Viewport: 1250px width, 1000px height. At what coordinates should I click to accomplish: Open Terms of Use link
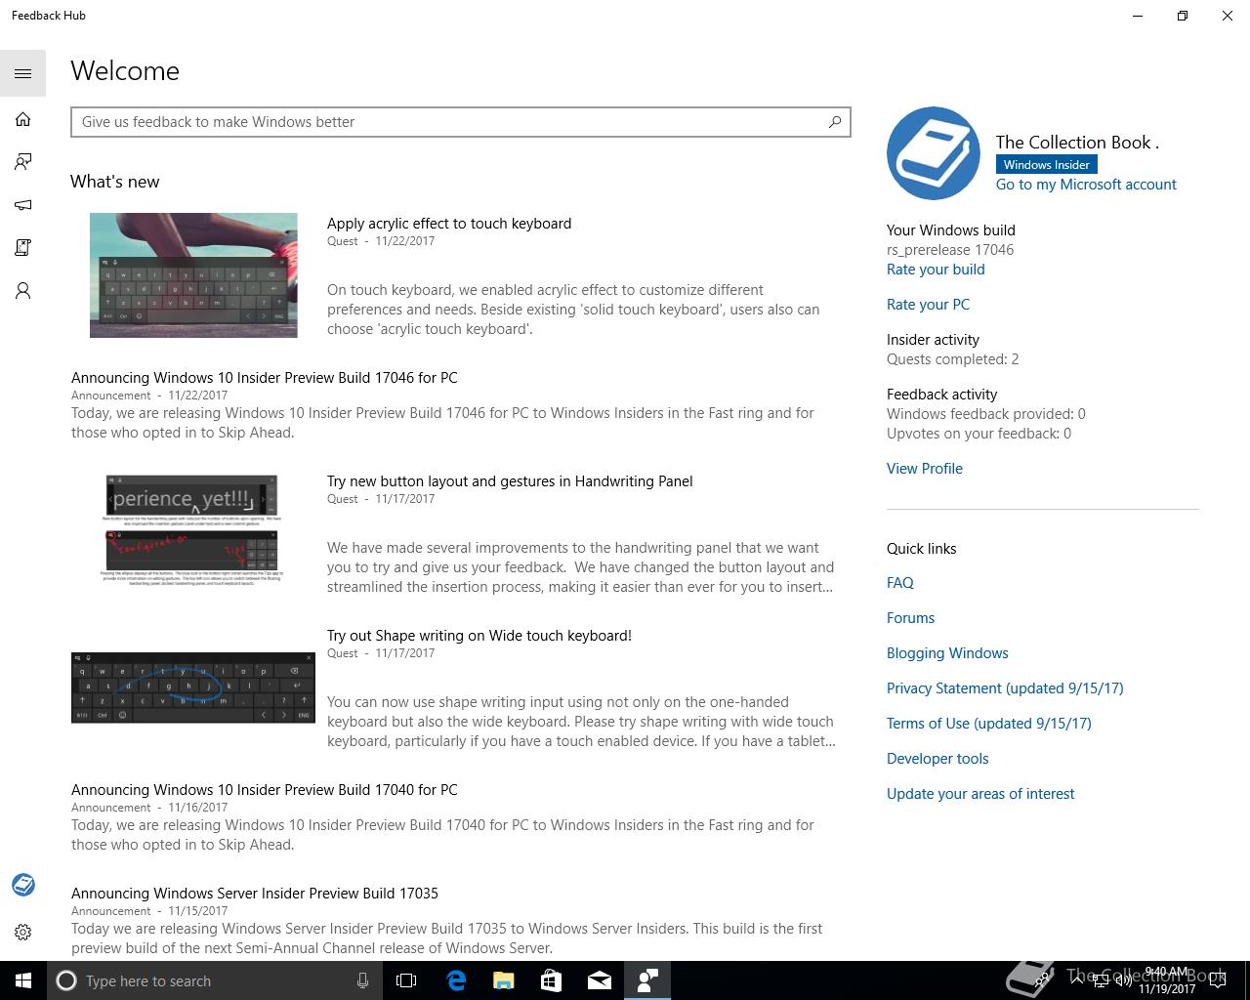[989, 724]
